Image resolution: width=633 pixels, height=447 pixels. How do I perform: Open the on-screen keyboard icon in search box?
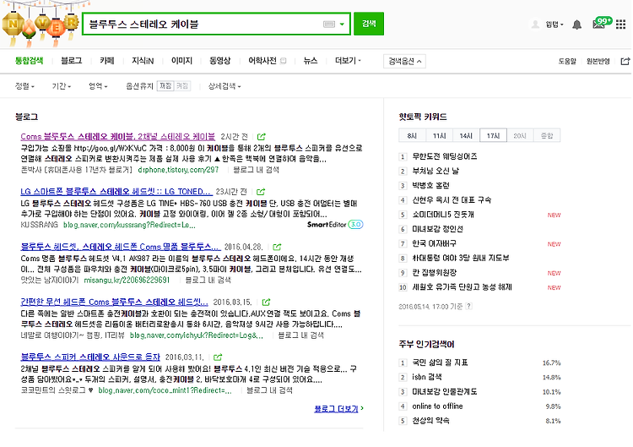329,25
